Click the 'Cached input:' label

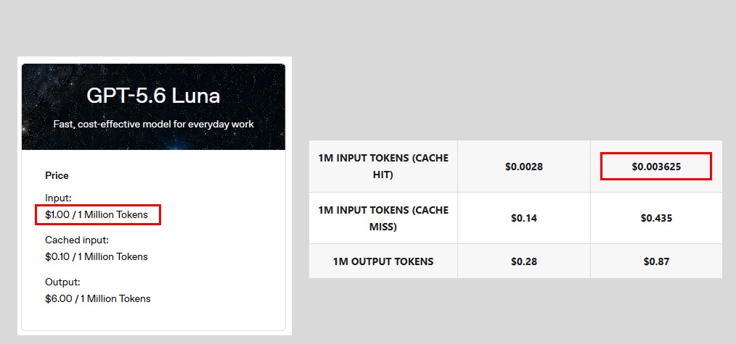[x=77, y=240]
